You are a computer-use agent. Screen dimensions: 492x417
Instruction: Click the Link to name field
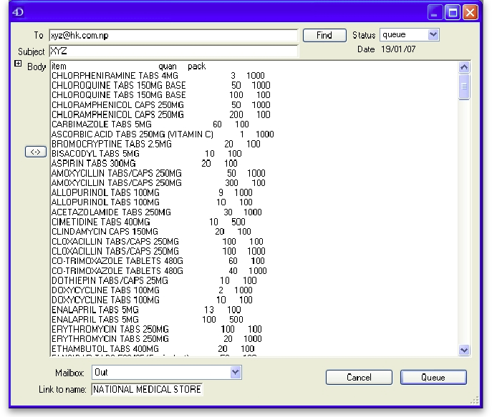(146, 389)
